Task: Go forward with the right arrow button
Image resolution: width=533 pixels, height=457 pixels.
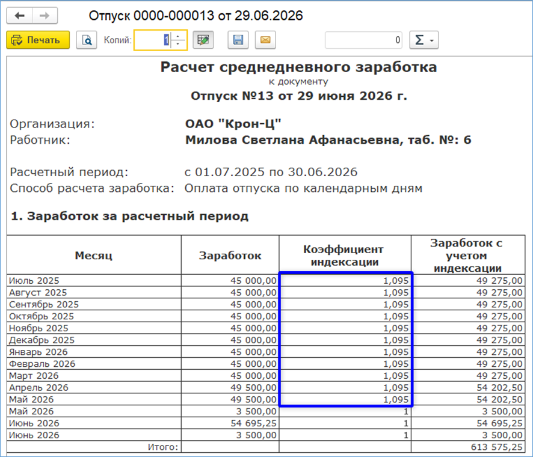Action: 45,16
